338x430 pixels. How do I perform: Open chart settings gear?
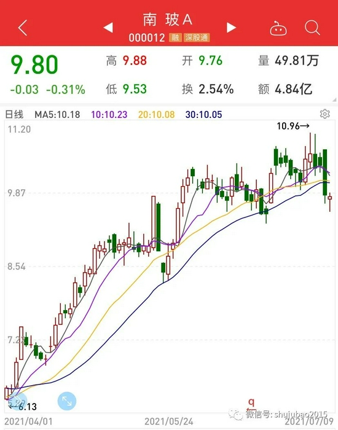(x=325, y=114)
